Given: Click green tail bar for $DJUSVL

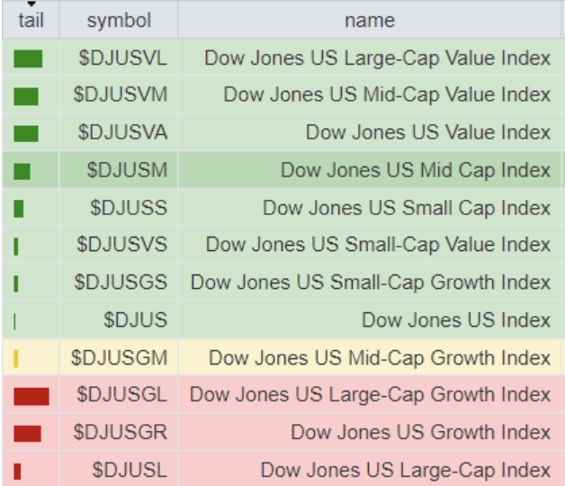Looking at the screenshot, I should point(28,59).
